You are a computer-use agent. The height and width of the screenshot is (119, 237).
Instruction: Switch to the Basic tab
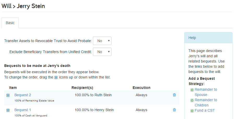coord(10,23)
